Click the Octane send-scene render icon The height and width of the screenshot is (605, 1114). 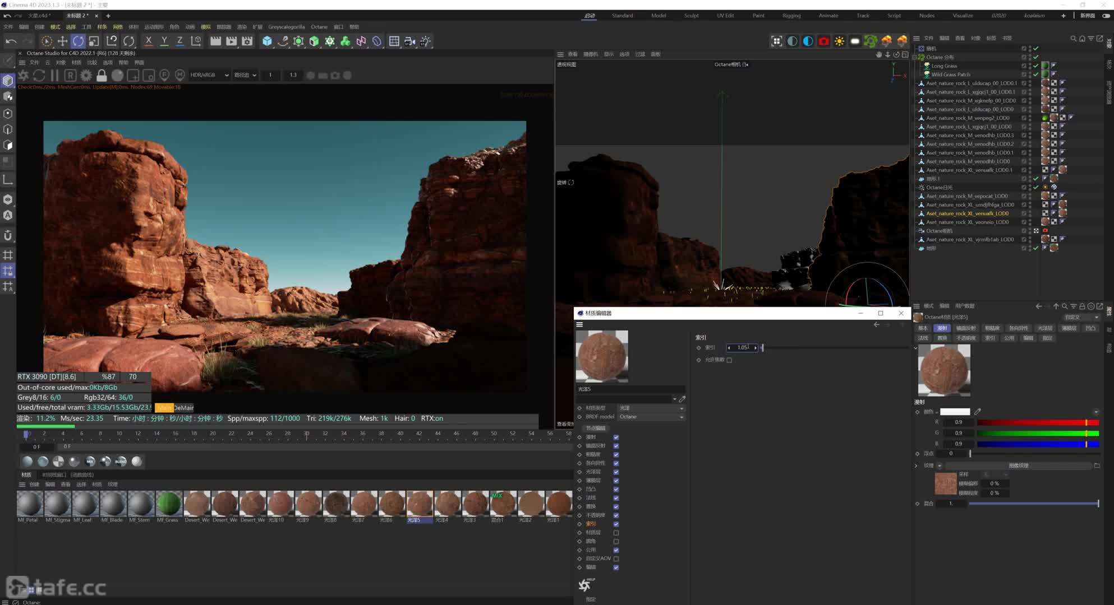pyautogui.click(x=24, y=75)
